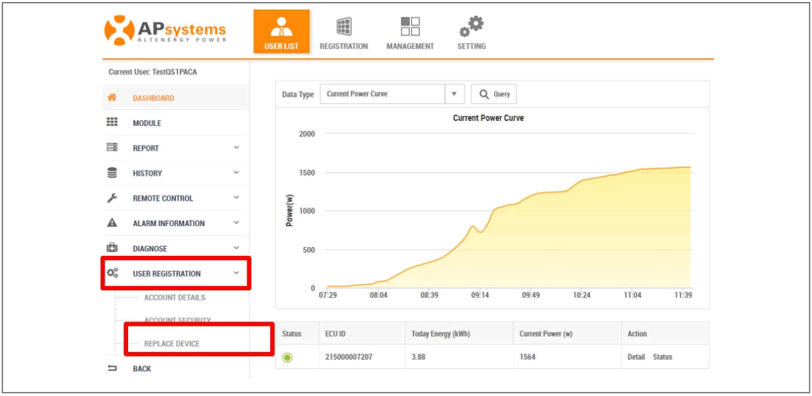The height and width of the screenshot is (396, 812).
Task: Collapse the User Registration chevron
Action: click(236, 273)
